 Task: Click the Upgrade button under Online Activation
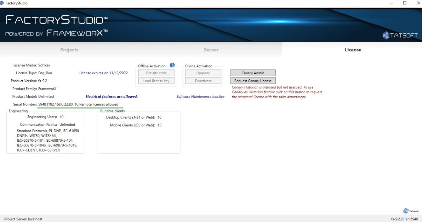203,73
